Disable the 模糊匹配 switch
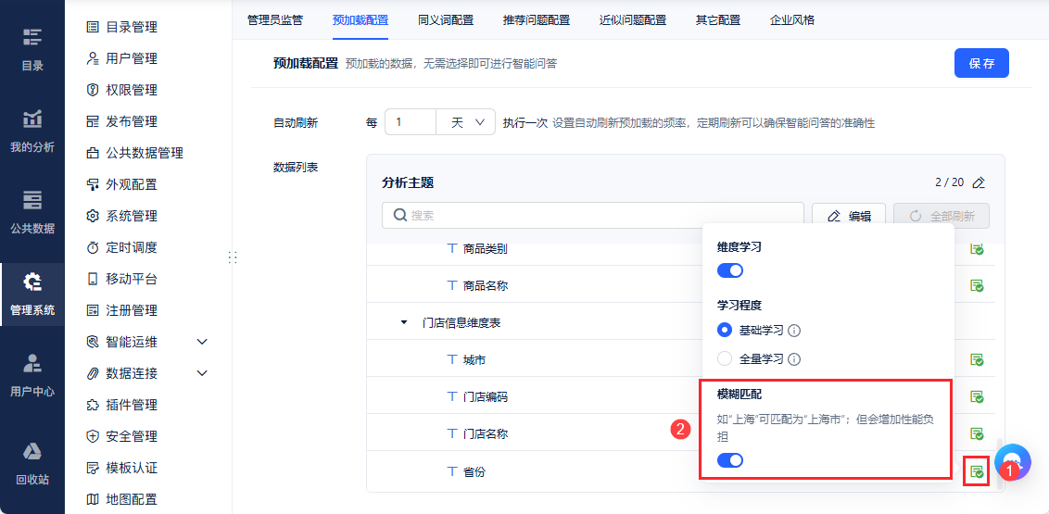The image size is (1049, 514). tap(730, 460)
